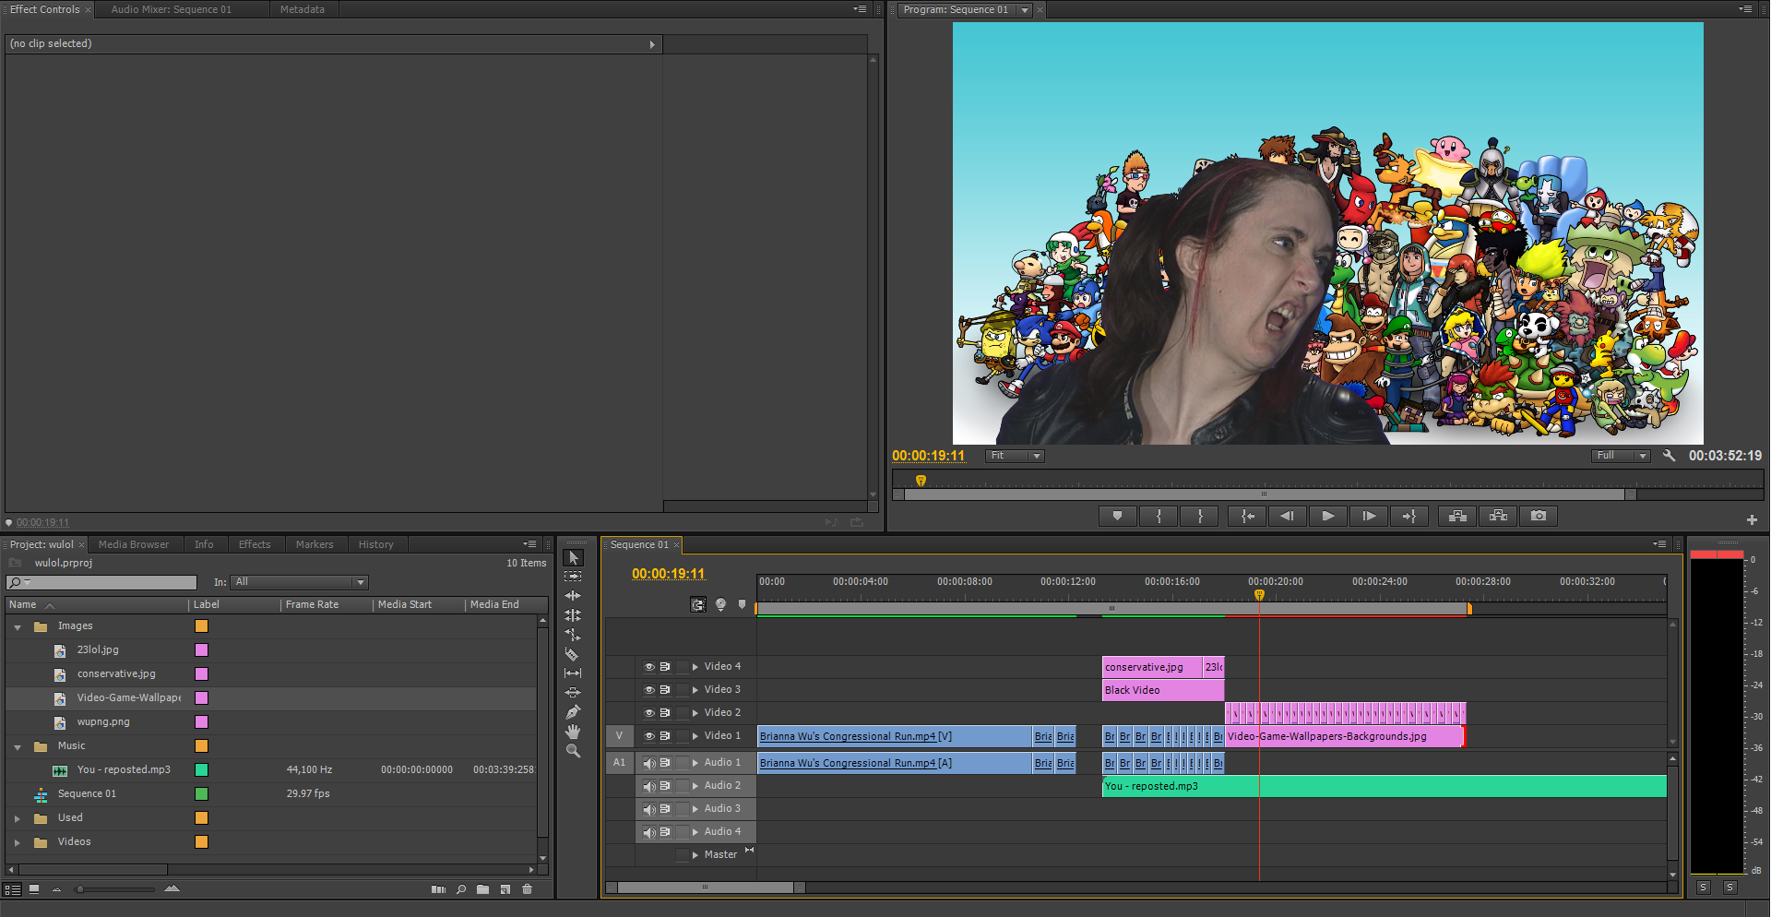The height and width of the screenshot is (917, 1771).
Task: Step forward one frame
Action: click(1368, 517)
